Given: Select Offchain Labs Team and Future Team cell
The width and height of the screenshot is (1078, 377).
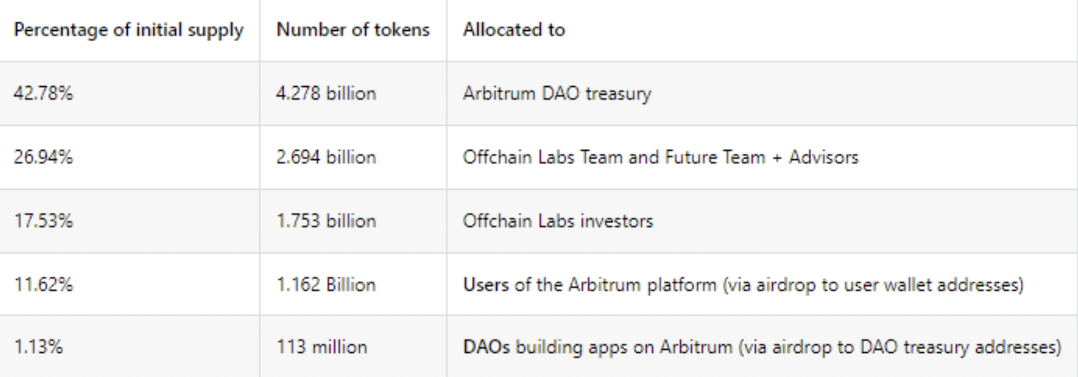Looking at the screenshot, I should coord(762,157).
